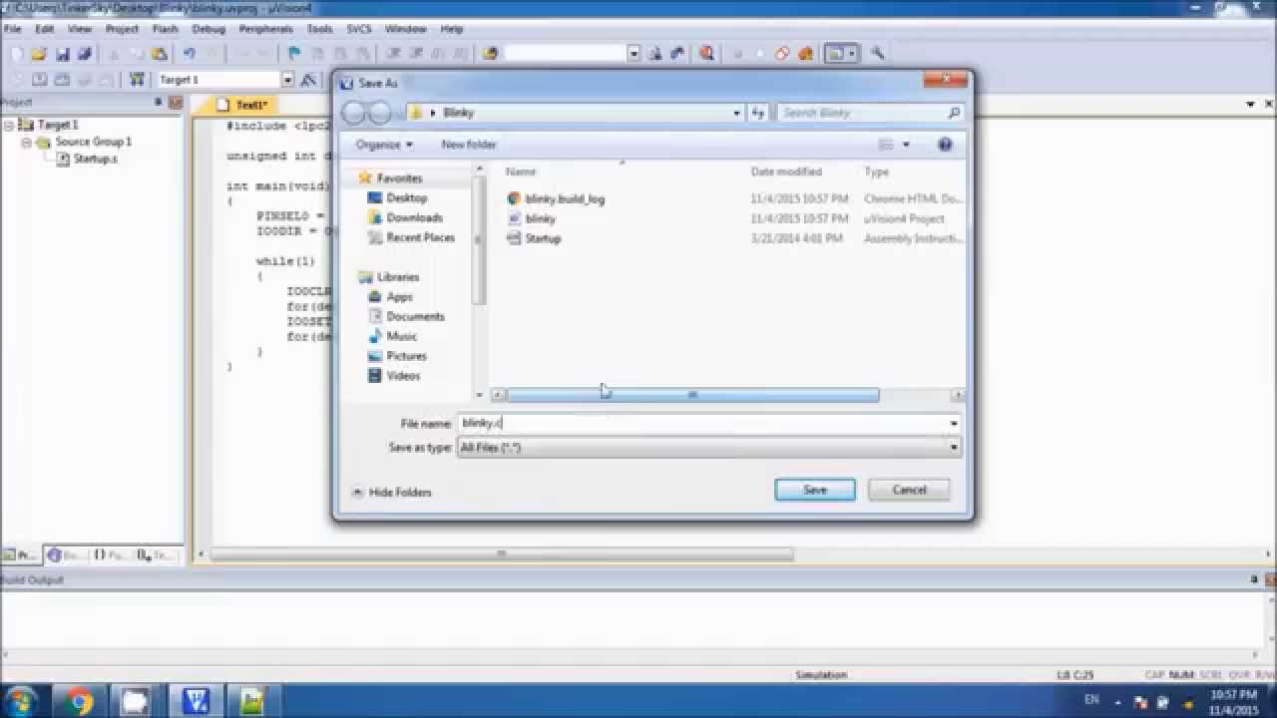Screen dimensions: 1277x718
Task: Click the Windows Start button
Action: 22,701
